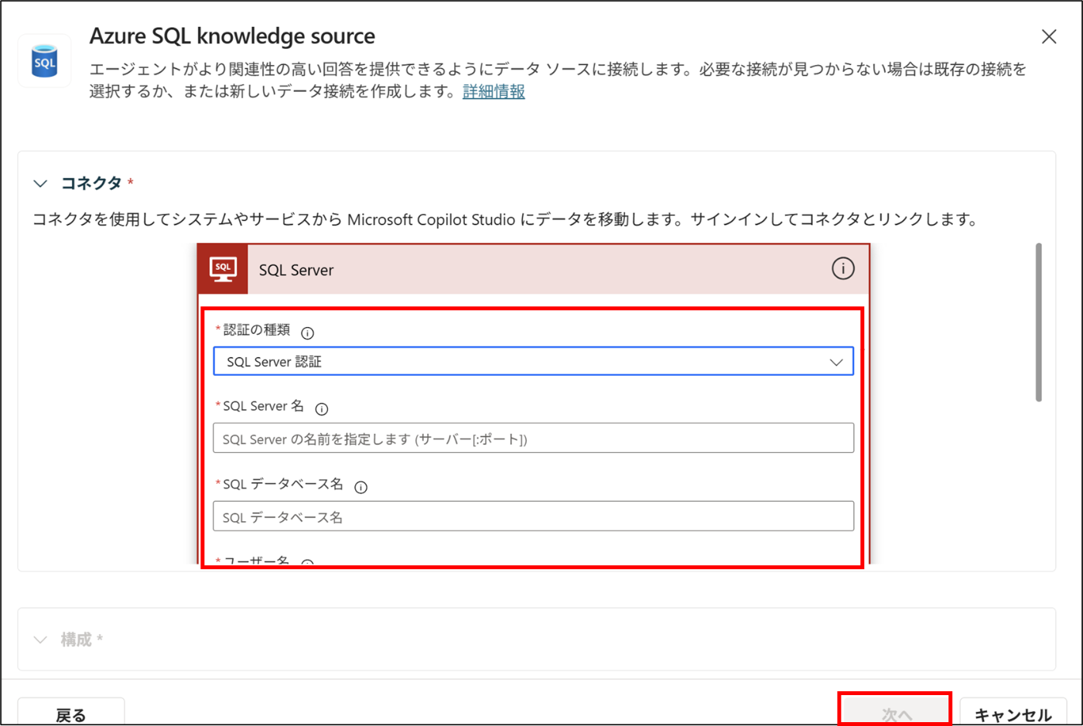Open the 詳細情報 link
This screenshot has height=726, width=1083.
[x=494, y=91]
